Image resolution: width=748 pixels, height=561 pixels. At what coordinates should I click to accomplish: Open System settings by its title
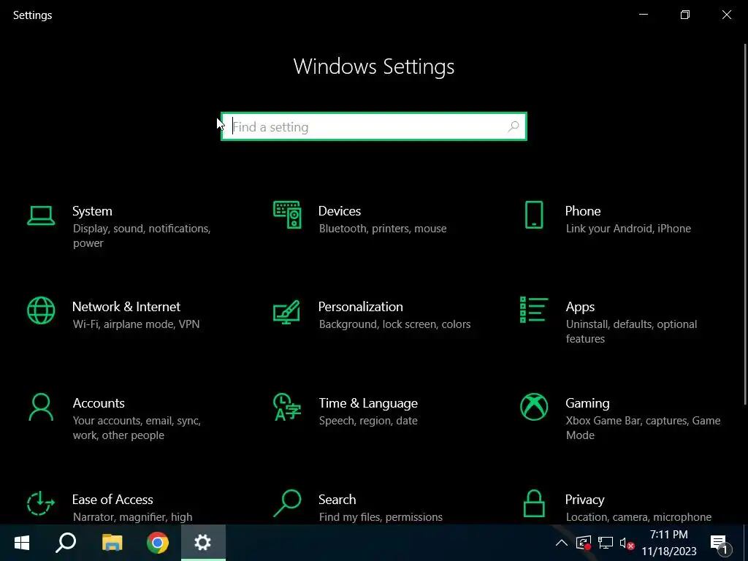click(x=92, y=211)
